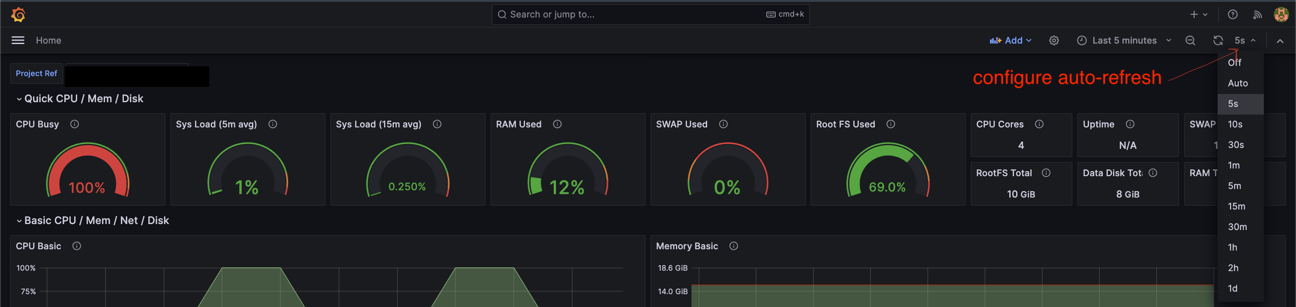Open the news RSS feed icon
The height and width of the screenshot is (307, 1296).
click(x=1257, y=15)
